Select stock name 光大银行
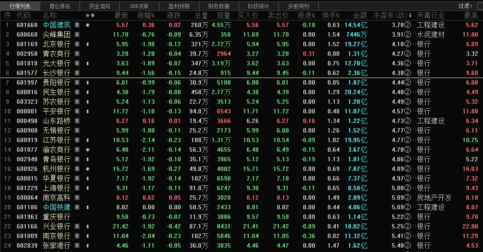483x252 pixels. (57, 64)
